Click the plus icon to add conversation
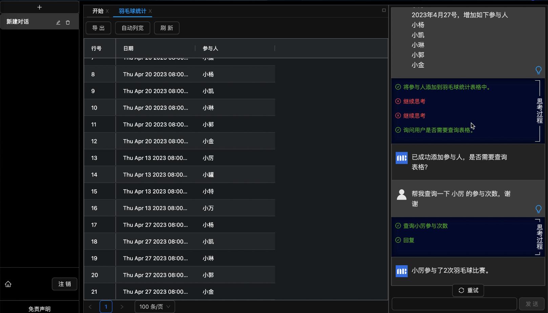This screenshot has width=548, height=313. click(39, 7)
